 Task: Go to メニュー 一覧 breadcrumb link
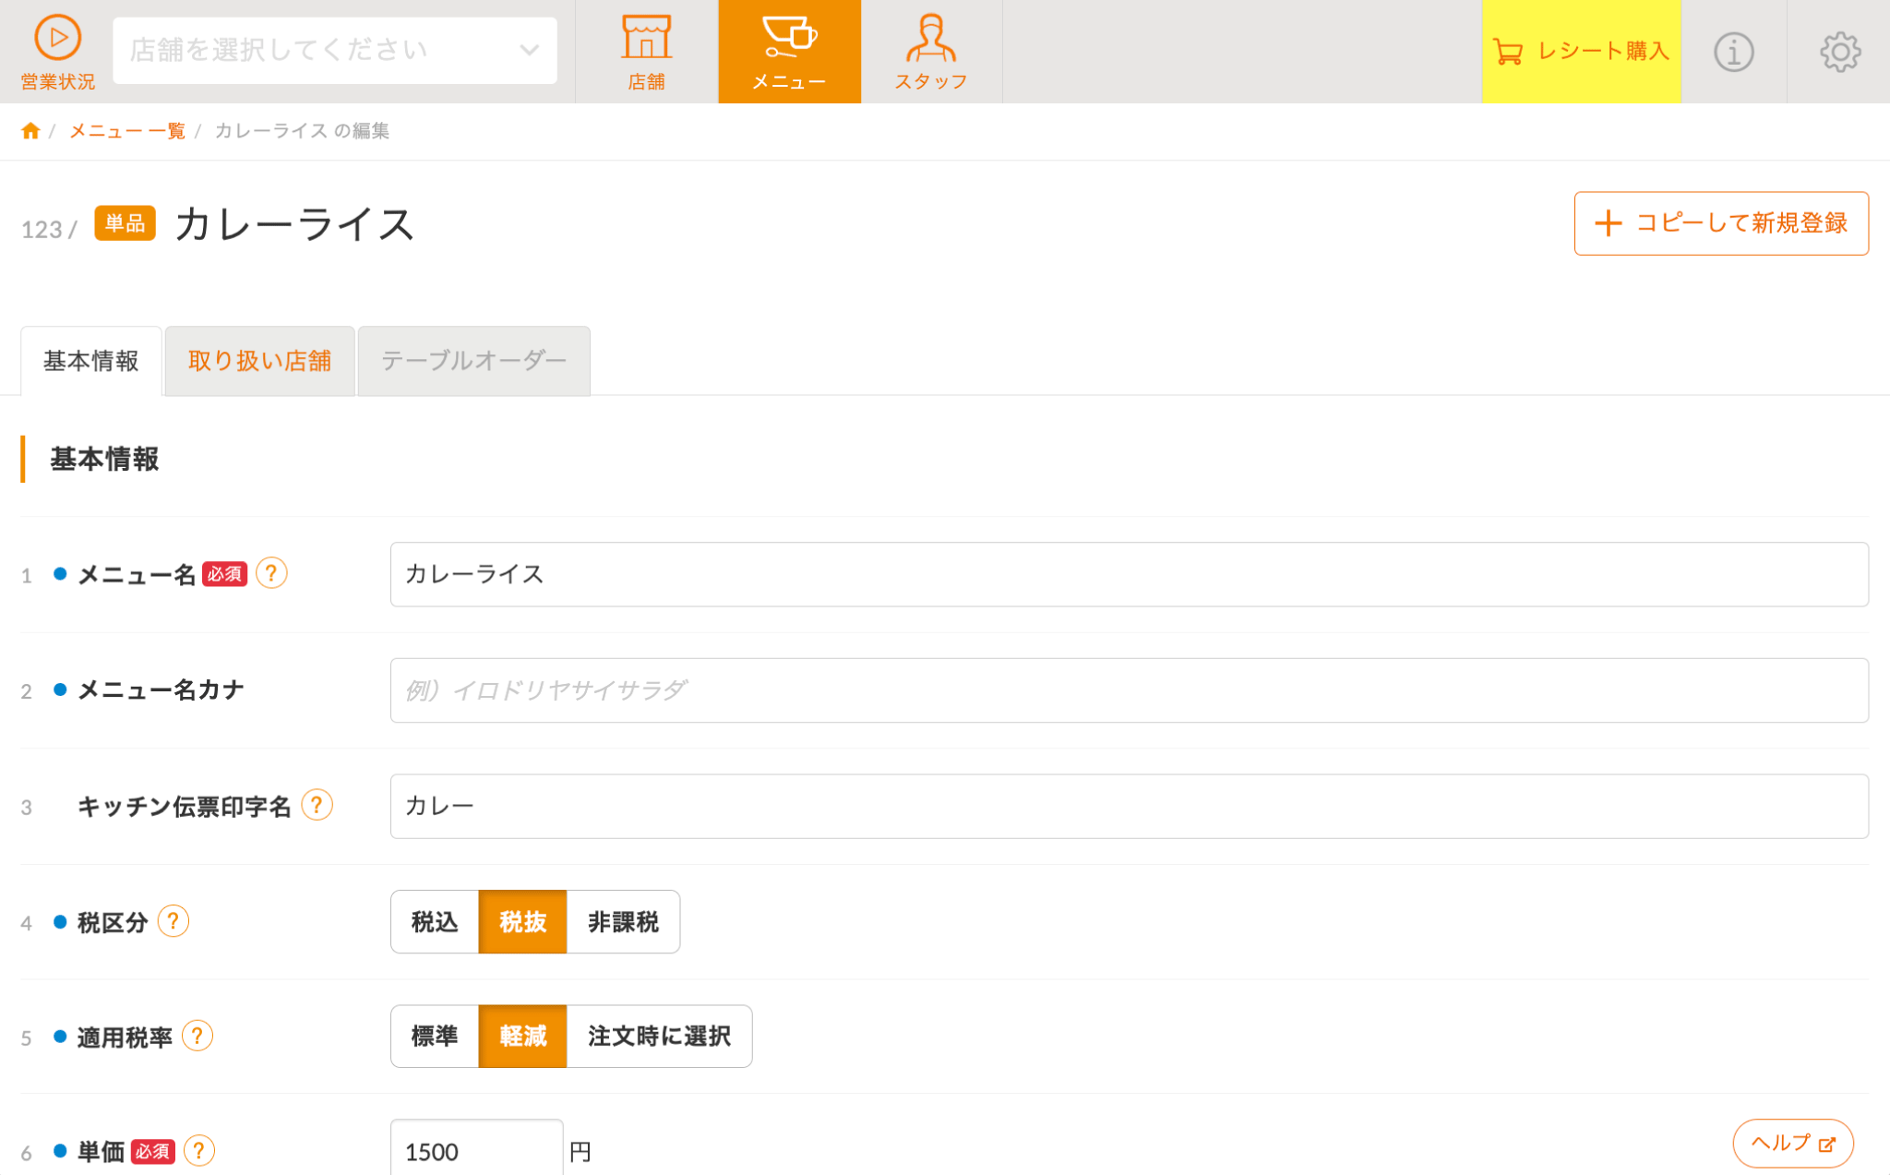tap(127, 131)
